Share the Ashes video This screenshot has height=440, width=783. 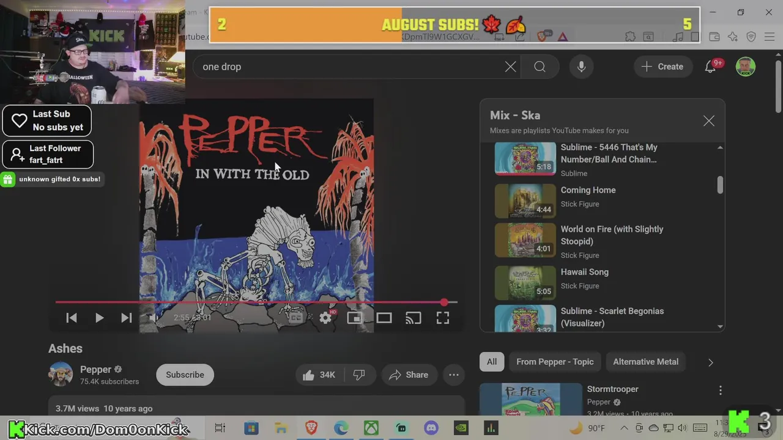click(x=409, y=375)
